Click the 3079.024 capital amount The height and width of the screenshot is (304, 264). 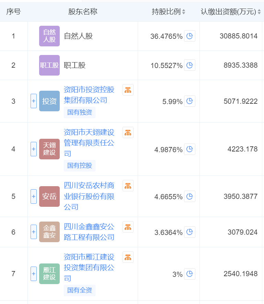click(x=242, y=232)
